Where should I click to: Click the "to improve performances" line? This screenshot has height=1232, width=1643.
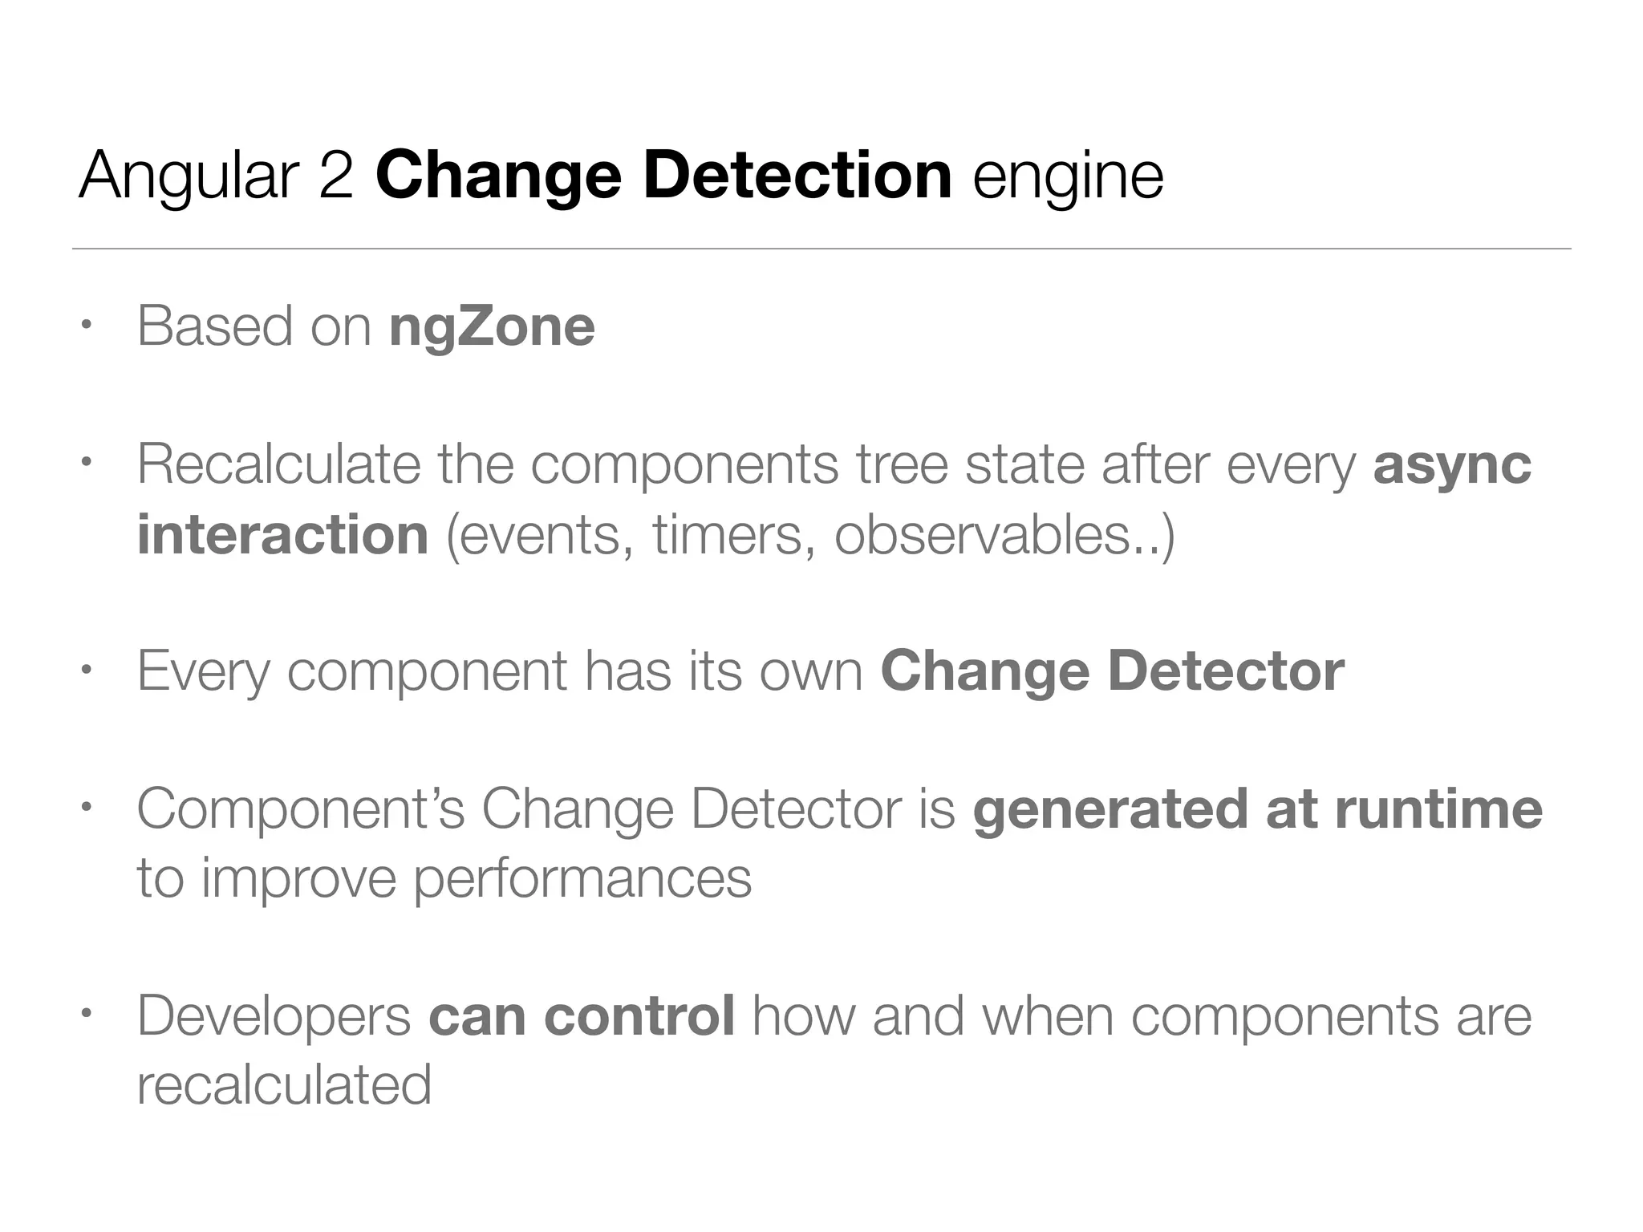[444, 878]
